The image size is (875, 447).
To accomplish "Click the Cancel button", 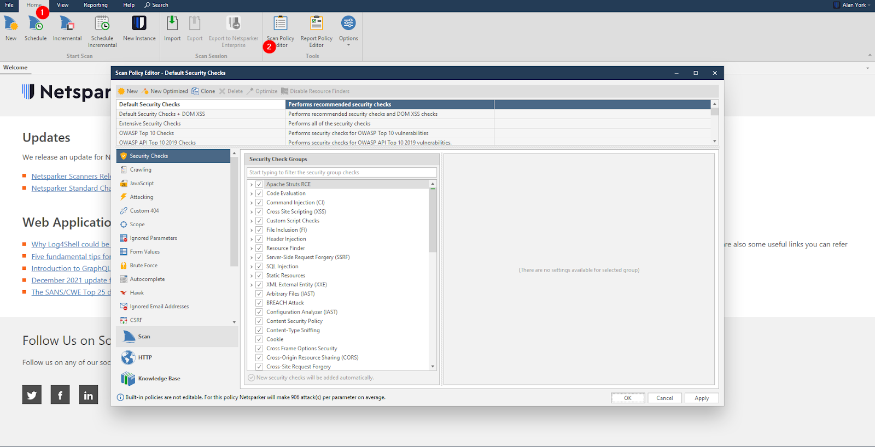I will [665, 398].
